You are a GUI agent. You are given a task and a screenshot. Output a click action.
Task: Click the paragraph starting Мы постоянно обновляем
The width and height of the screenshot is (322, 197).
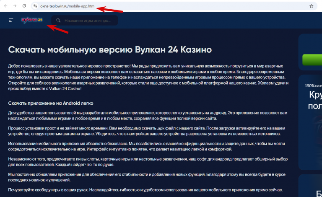(147, 177)
